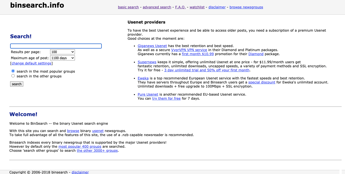Visit the Giganews Usenet link
The height and width of the screenshot is (174, 345).
[152, 46]
